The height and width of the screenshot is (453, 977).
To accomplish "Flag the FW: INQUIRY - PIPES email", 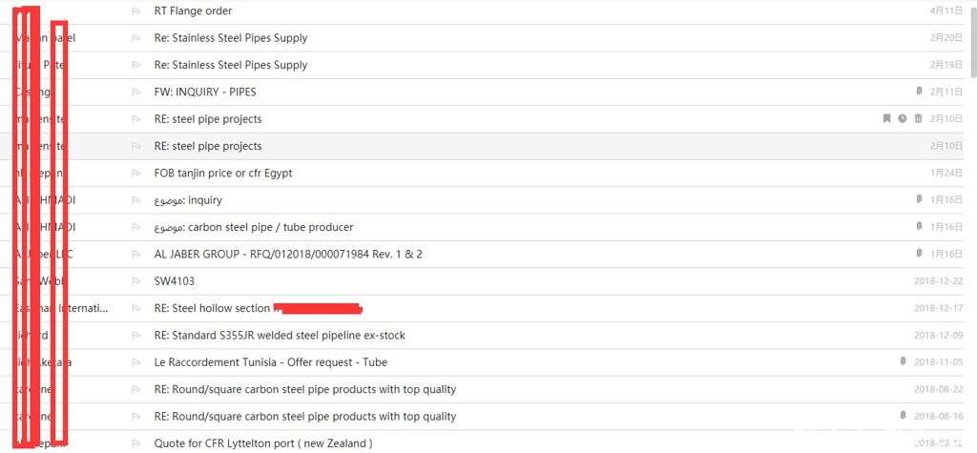I will [x=135, y=93].
